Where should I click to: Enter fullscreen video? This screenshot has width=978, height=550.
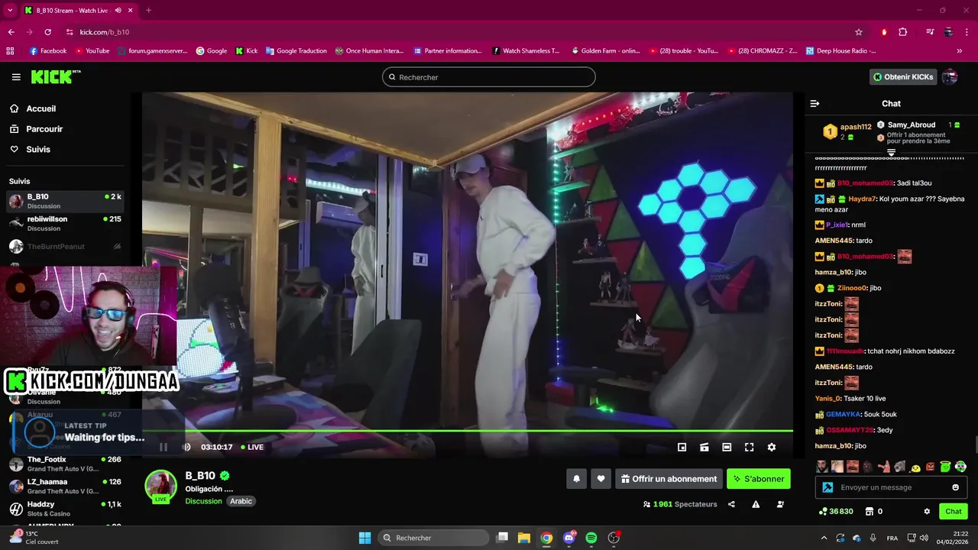coord(749,447)
